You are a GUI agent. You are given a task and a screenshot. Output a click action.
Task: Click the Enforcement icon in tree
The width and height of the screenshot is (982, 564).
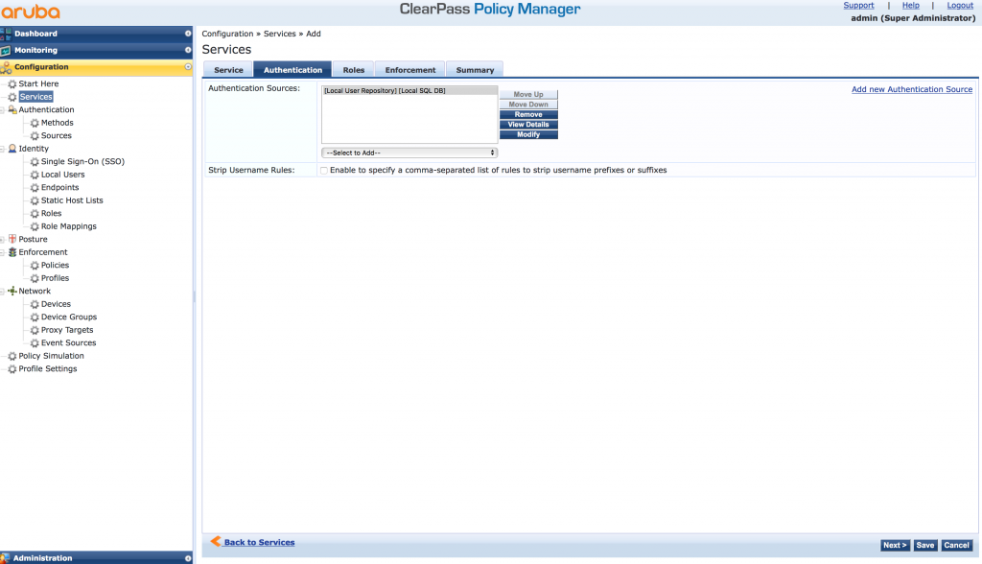tap(12, 252)
